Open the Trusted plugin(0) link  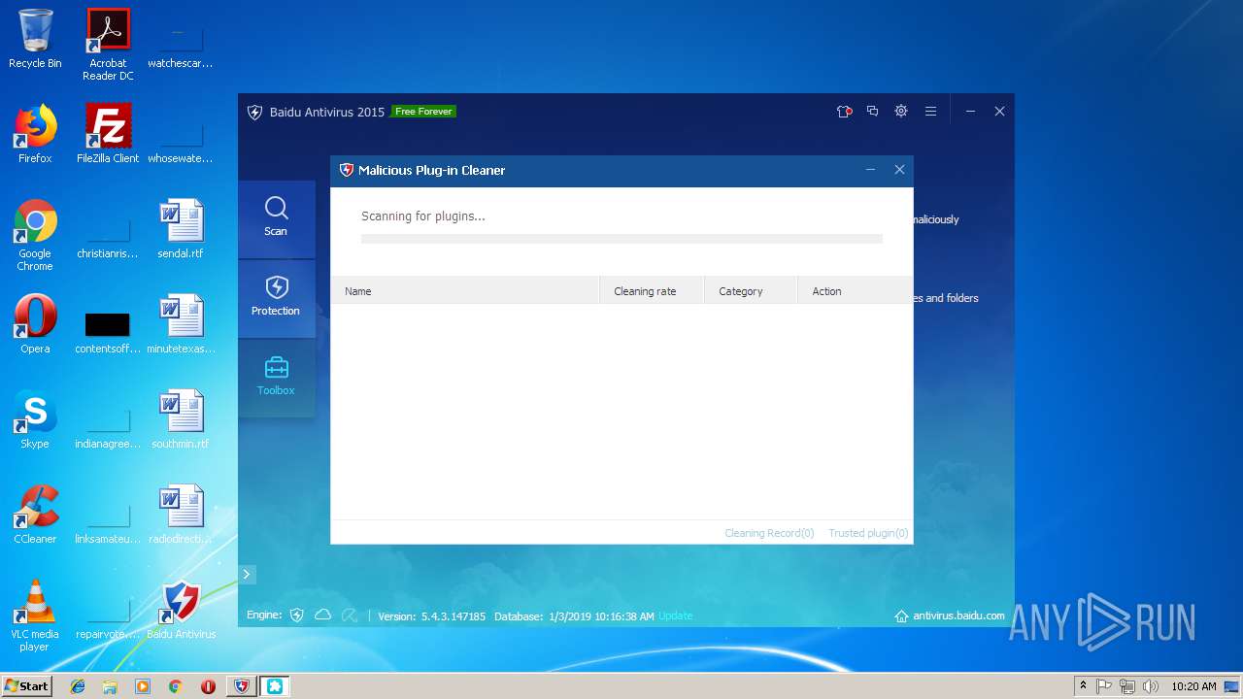(x=868, y=533)
